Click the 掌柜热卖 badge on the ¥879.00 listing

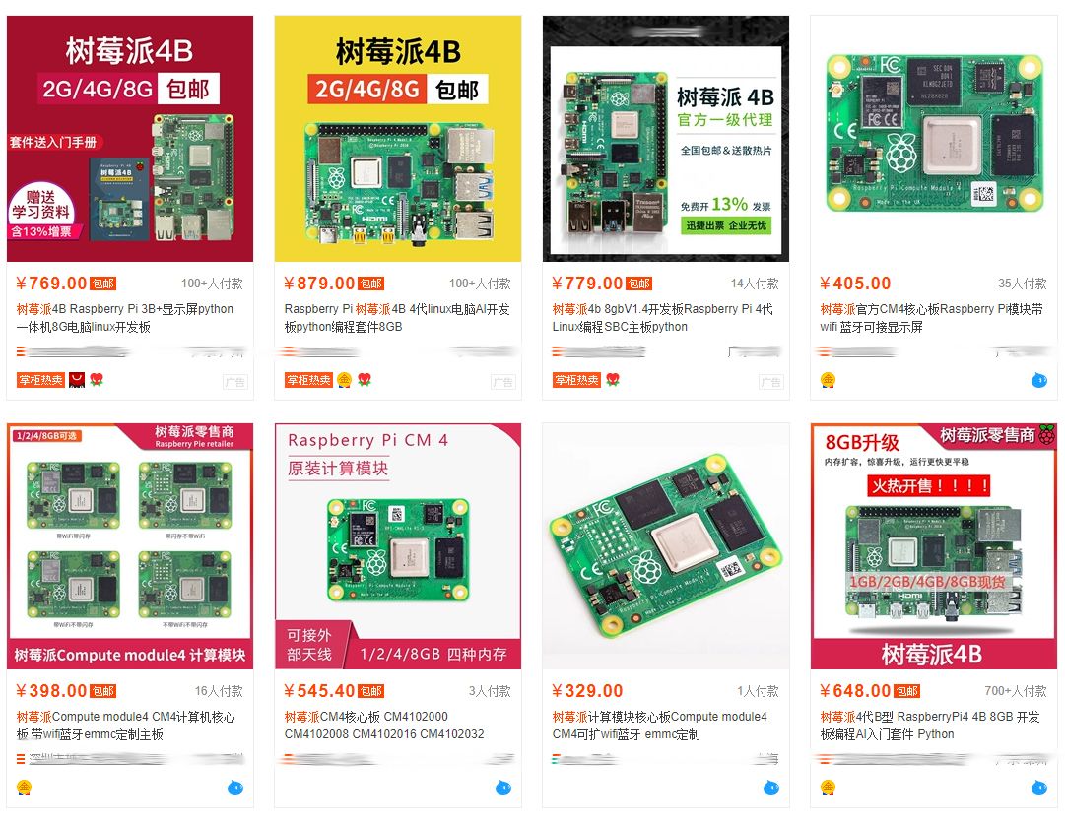tap(308, 380)
